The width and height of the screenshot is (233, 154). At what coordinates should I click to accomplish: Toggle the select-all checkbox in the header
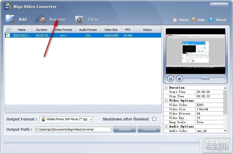tap(8, 30)
